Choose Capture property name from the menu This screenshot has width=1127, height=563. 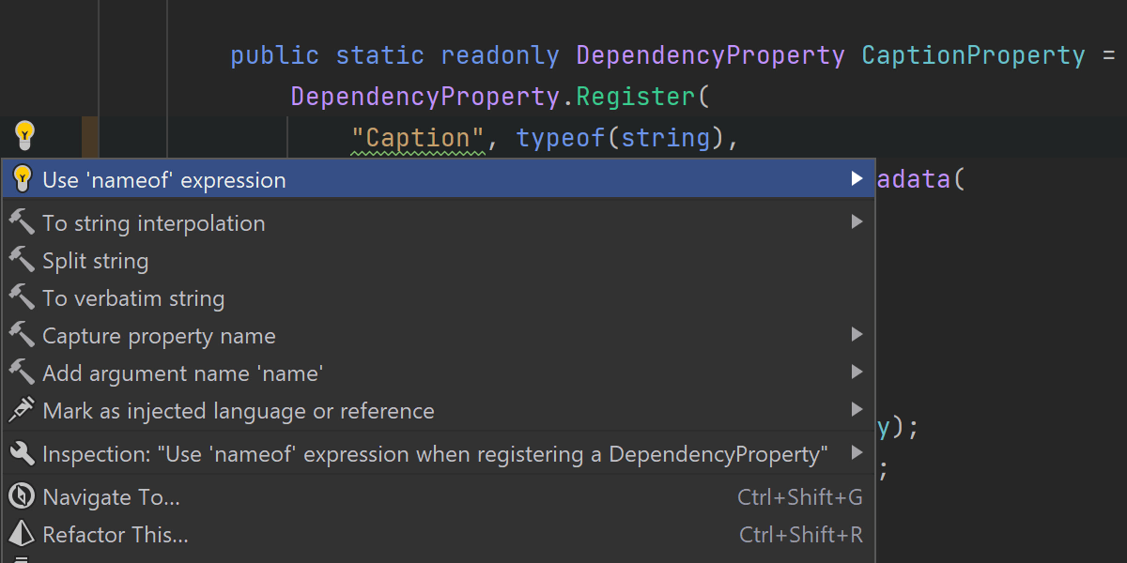tap(159, 336)
